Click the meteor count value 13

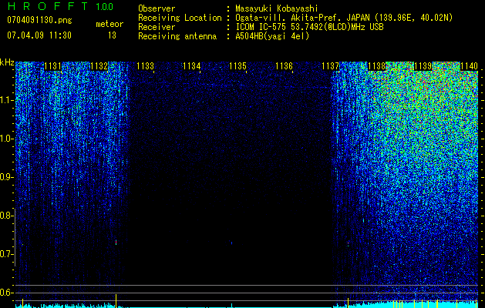coord(112,35)
